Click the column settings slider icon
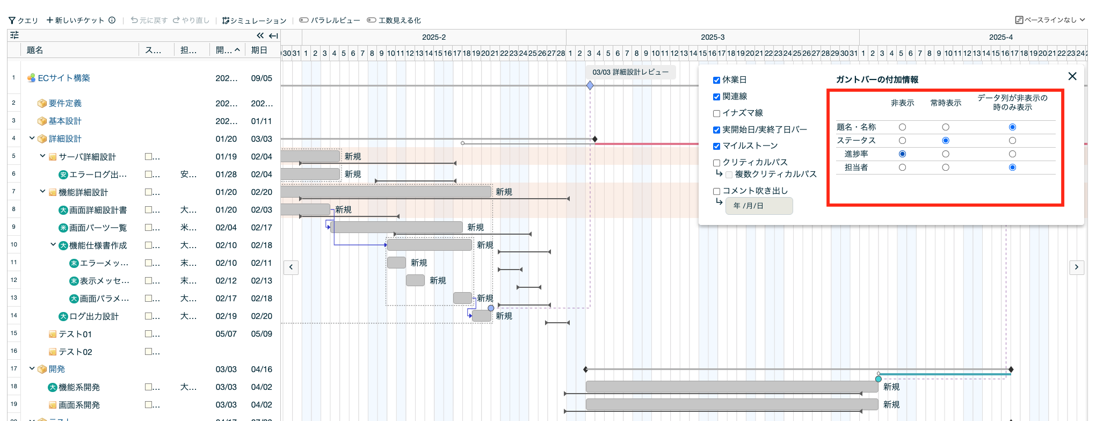This screenshot has height=421, width=1096. pos(14,35)
